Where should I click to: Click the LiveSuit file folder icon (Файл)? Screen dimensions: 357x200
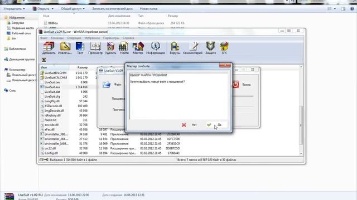pos(107,84)
